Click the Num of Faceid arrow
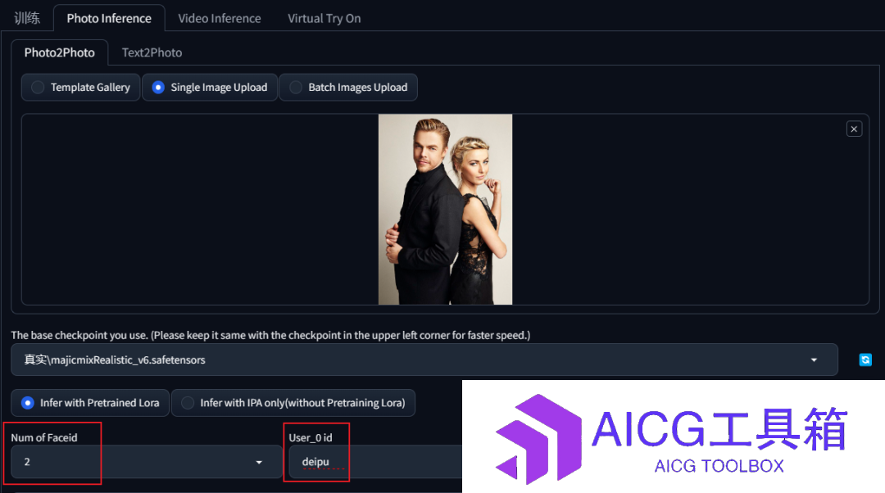This screenshot has width=885, height=493. tap(259, 462)
